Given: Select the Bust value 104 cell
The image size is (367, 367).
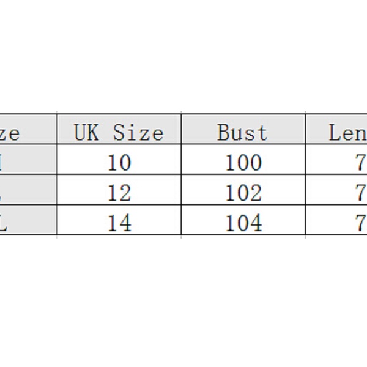Looking at the screenshot, I should click(243, 223).
